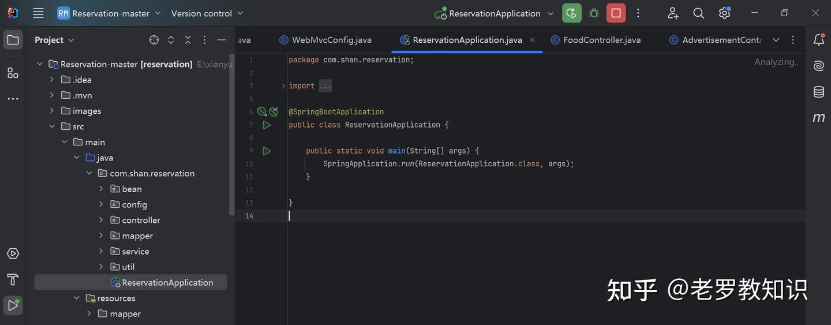The height and width of the screenshot is (325, 831).
Task: Open the Structure tool window
Action: pyautogui.click(x=13, y=73)
